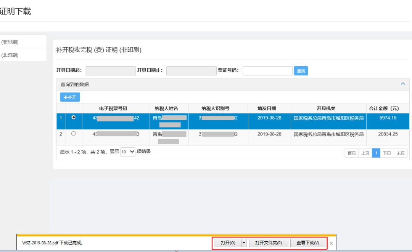Click the +补开 reissue button
Image resolution: width=412 pixels, height=252 pixels.
click(x=69, y=97)
